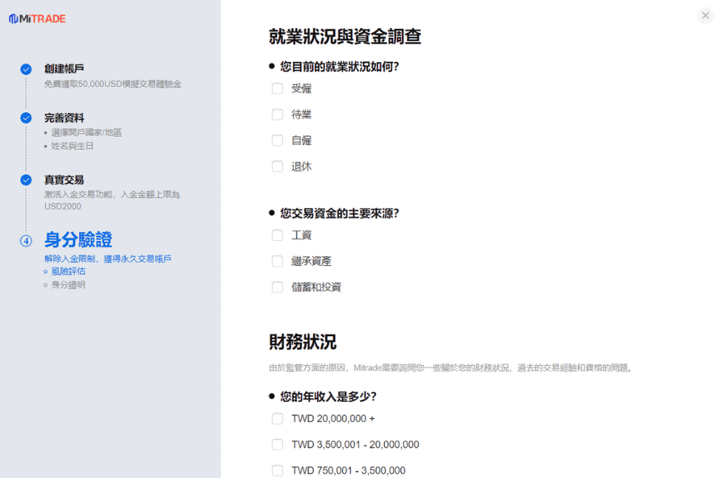Screen dimensions: 718x478
Task: Click the 創建帳戶 completed checkmark icon
Action: pos(26,69)
